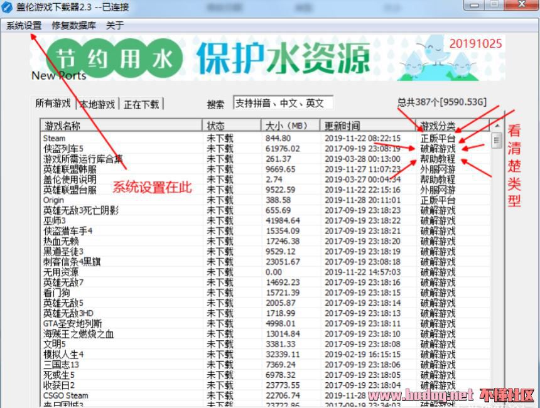Click size value 7369.24
540x408 pixels.
[281, 365]
